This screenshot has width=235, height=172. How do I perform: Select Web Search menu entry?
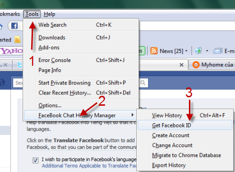[81, 25]
